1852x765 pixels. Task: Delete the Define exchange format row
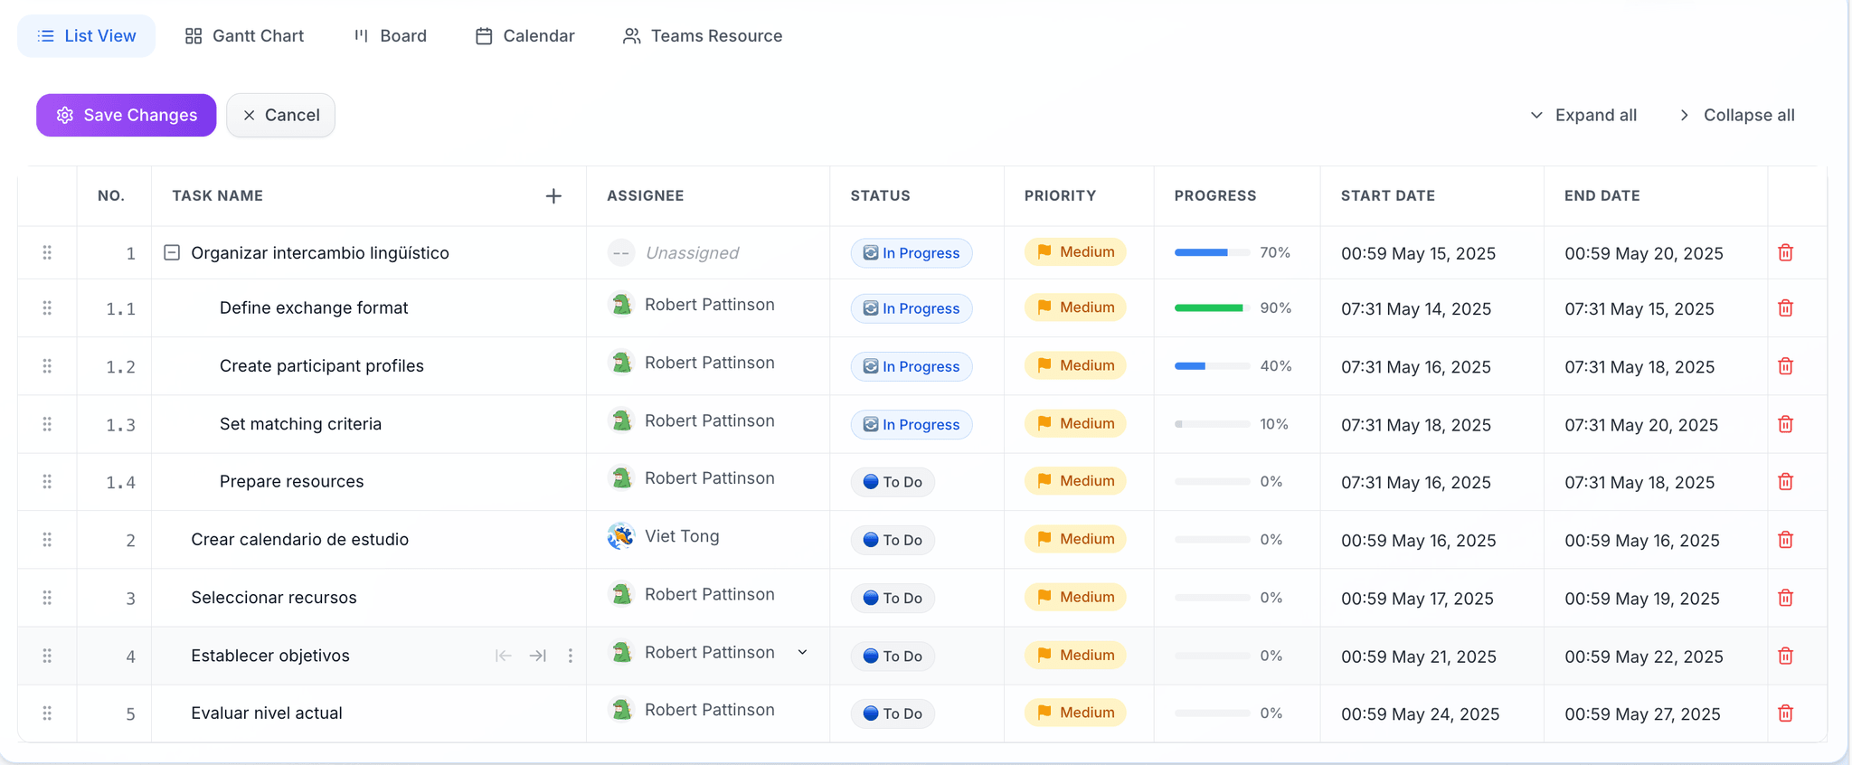click(1785, 308)
